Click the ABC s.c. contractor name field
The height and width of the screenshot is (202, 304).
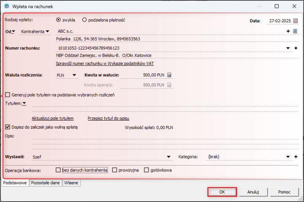170,31
